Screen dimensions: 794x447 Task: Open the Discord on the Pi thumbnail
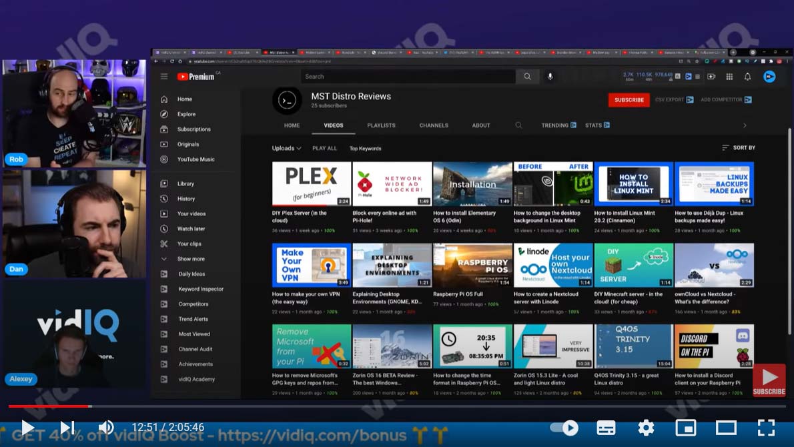pos(714,346)
